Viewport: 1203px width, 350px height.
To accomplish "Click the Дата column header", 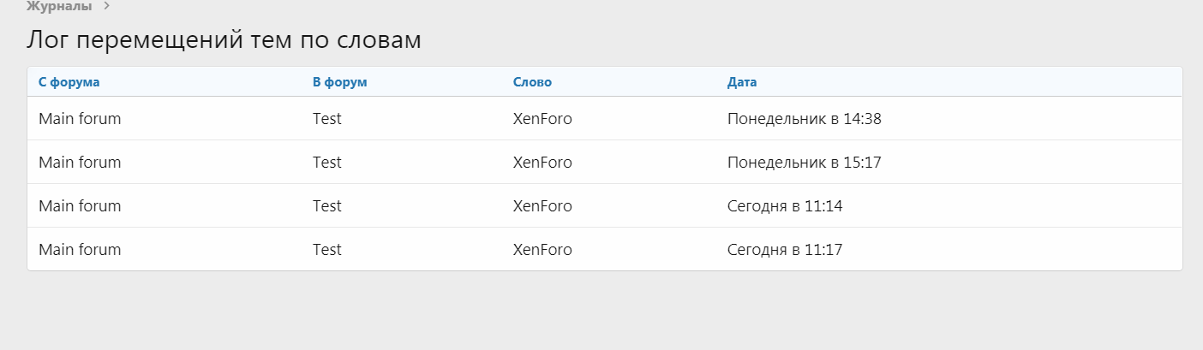I will tap(742, 82).
